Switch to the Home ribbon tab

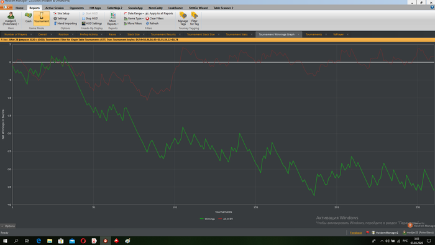(x=19, y=7)
